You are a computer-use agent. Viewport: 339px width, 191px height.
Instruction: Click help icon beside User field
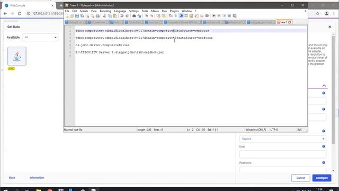pyautogui.click(x=324, y=146)
